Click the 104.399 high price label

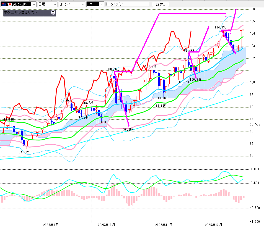(x=221, y=27)
